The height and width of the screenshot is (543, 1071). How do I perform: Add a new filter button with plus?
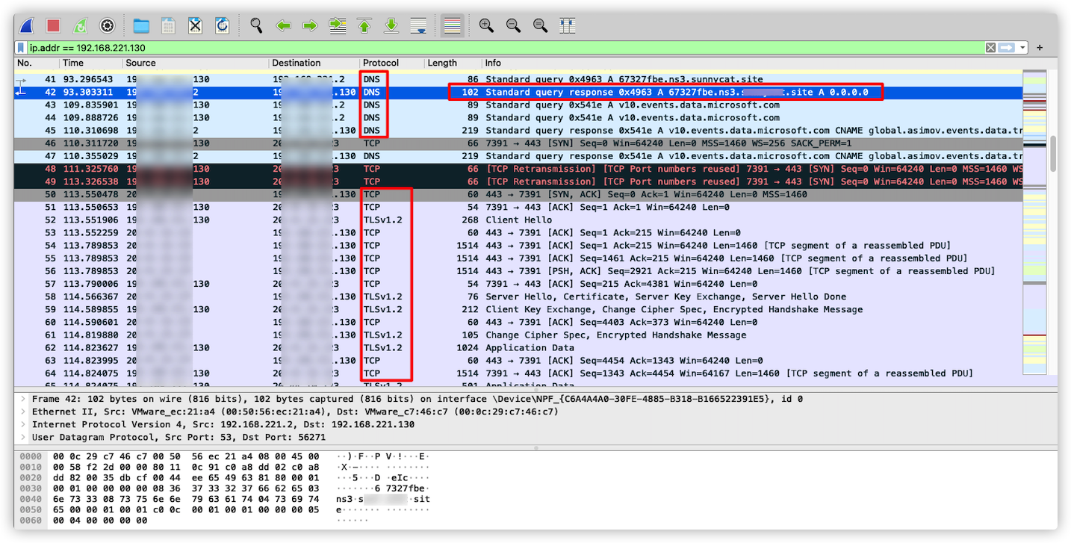pos(1039,47)
